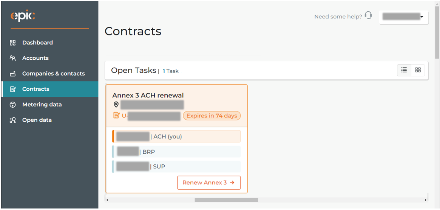Switch to list view layout

(404, 70)
